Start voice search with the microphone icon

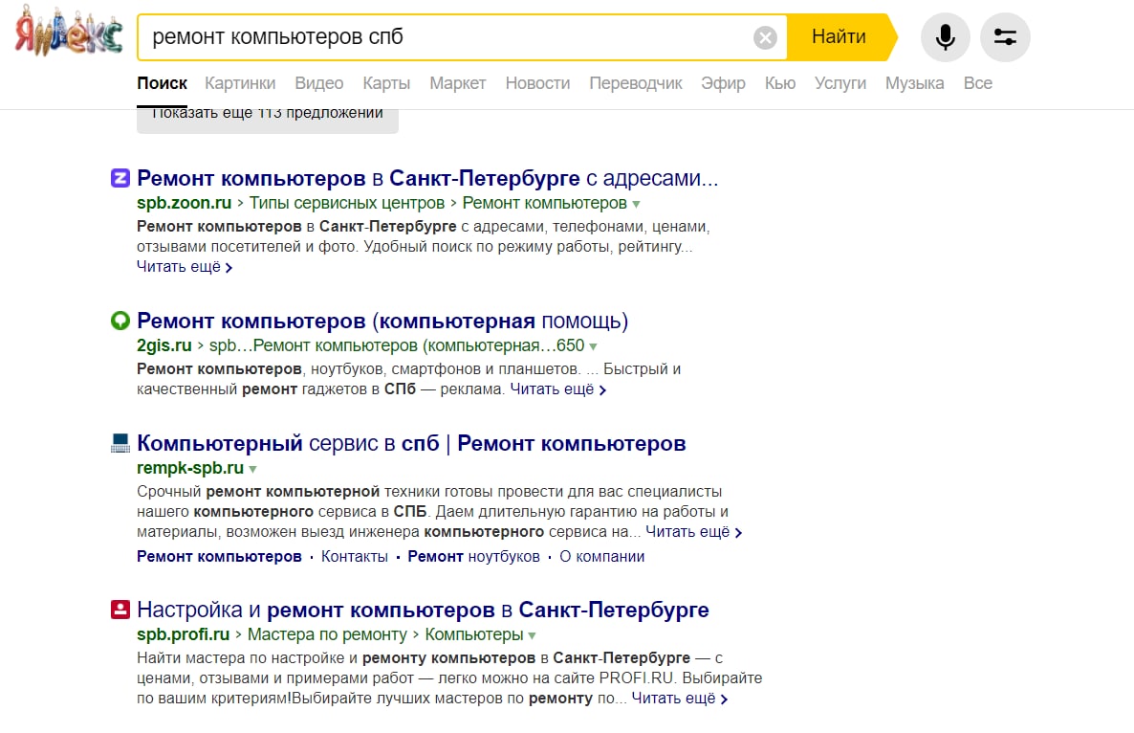pyautogui.click(x=945, y=37)
